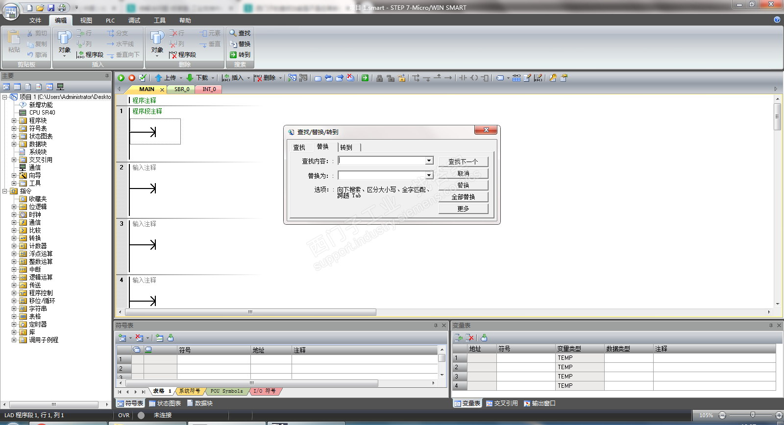Click the 全部替换 button
The width and height of the screenshot is (784, 425).
pos(463,197)
